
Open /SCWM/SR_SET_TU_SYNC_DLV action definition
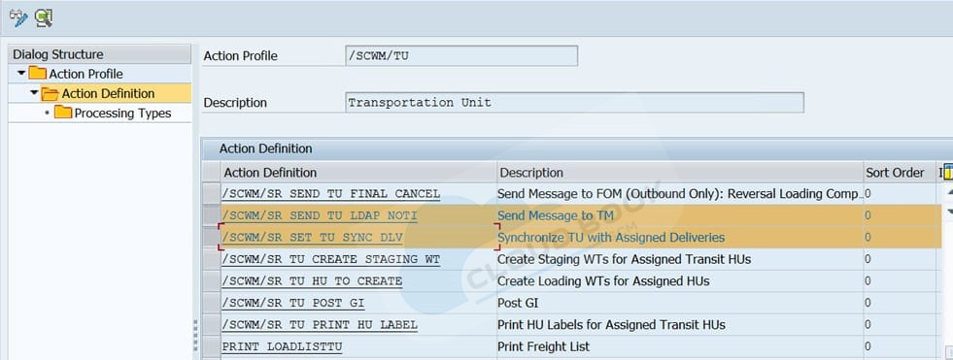pyautogui.click(x=312, y=238)
